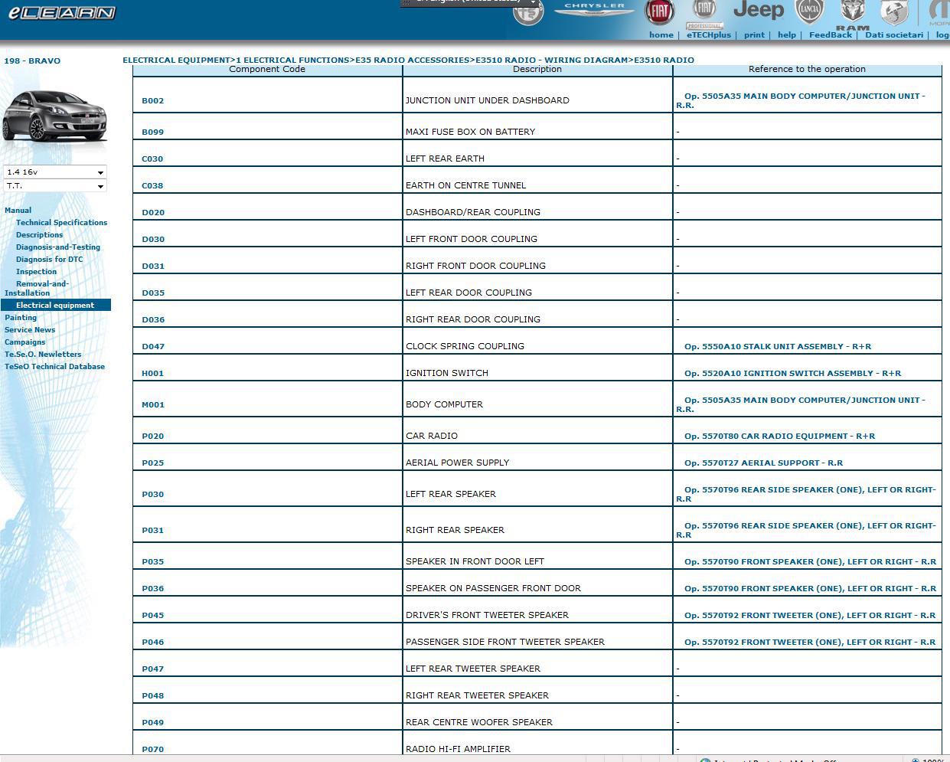Open component code P020
Screen dimensions: 950x762
click(152, 437)
